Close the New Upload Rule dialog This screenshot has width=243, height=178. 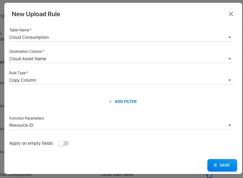tap(231, 14)
